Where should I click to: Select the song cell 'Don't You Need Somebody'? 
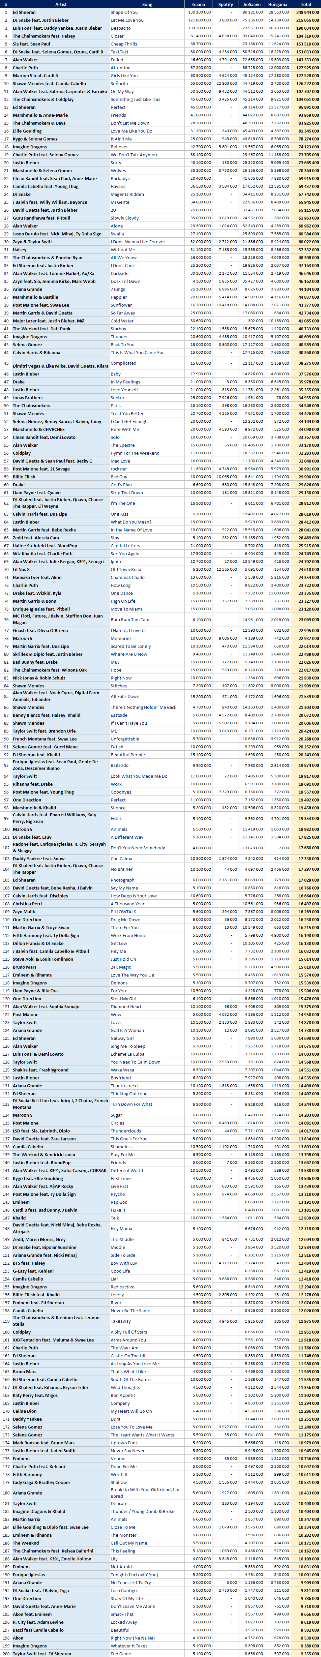pyautogui.click(x=147, y=847)
